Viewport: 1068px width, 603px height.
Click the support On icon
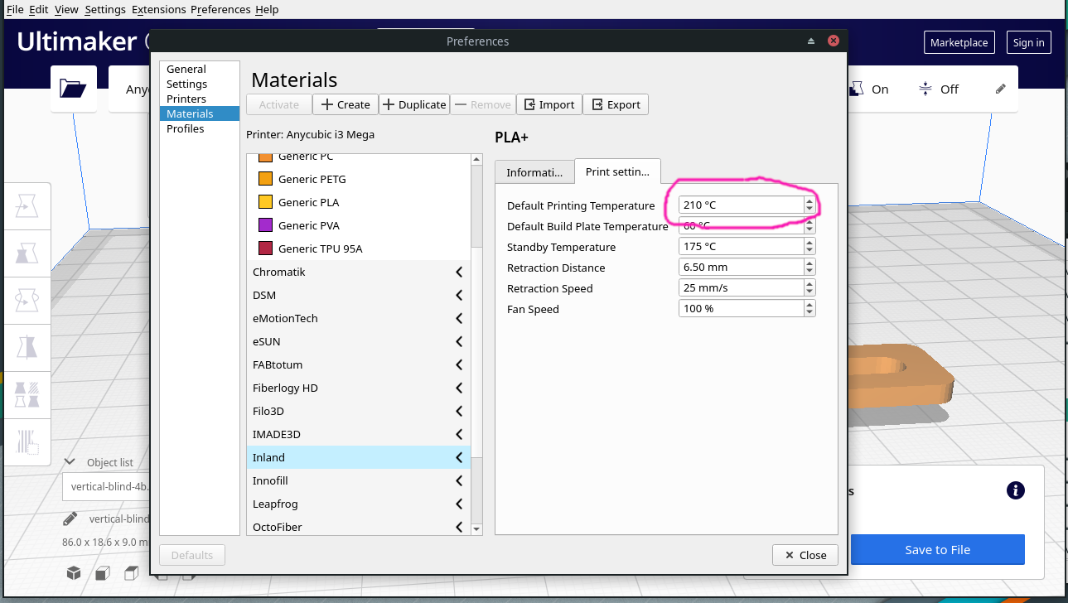857,89
